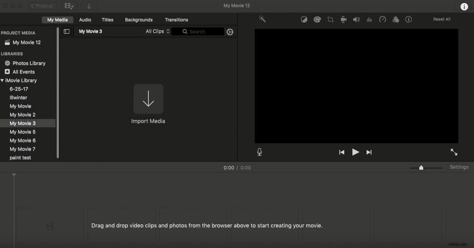The width and height of the screenshot is (474, 248).
Task: Open the color balance tool
Action: tap(304, 19)
